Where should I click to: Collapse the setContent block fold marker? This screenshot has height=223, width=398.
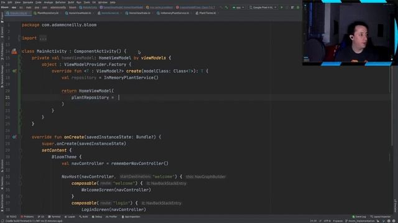click(20, 150)
